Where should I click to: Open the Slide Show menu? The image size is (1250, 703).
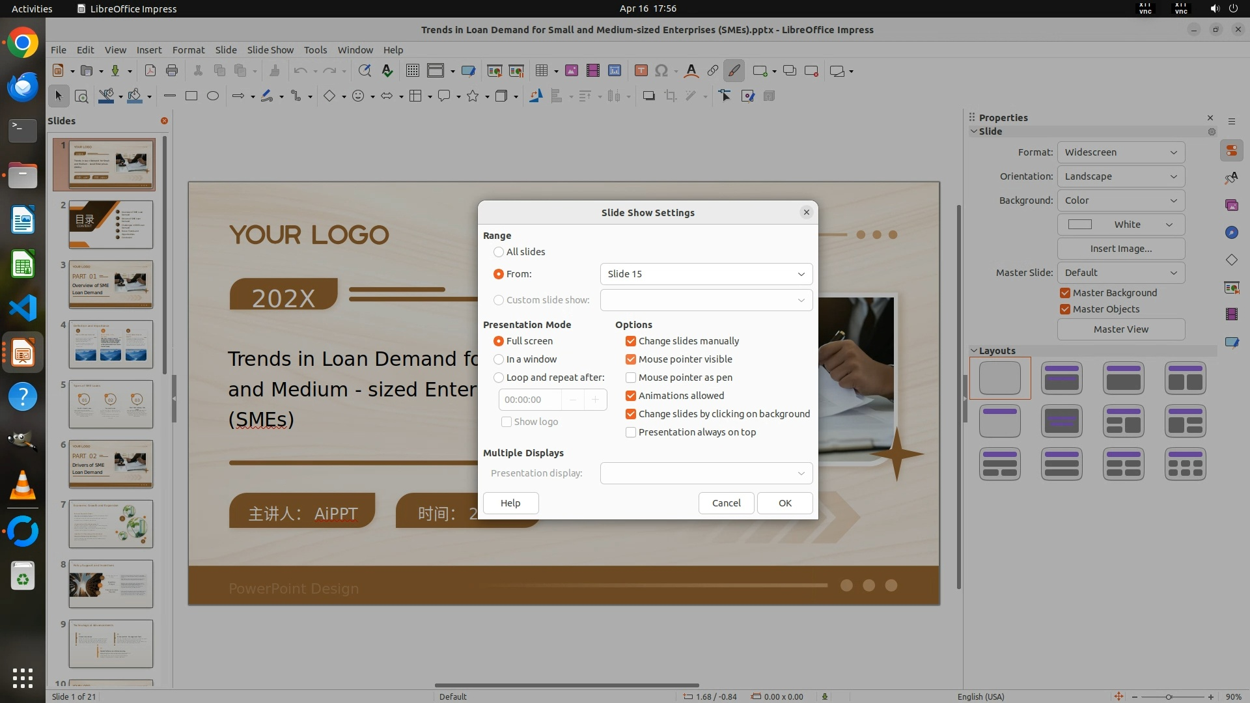pos(270,50)
